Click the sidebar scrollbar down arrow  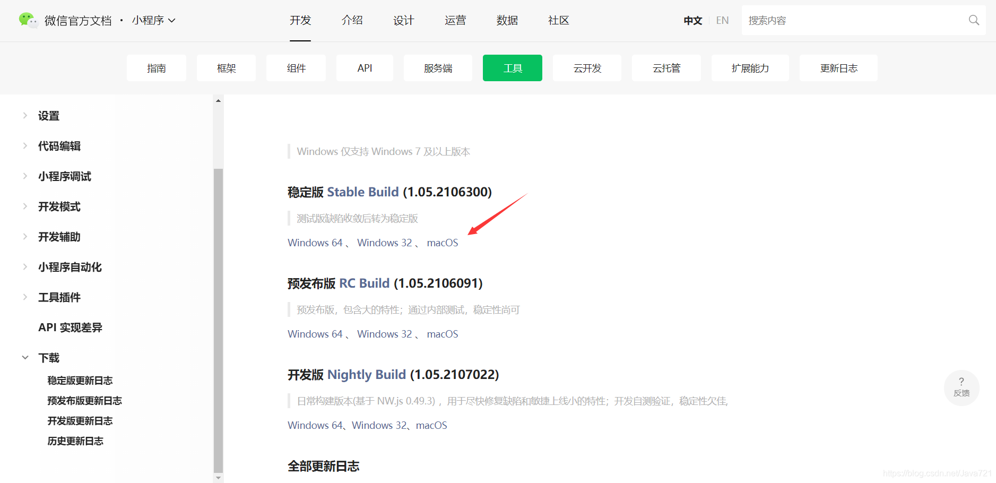218,478
